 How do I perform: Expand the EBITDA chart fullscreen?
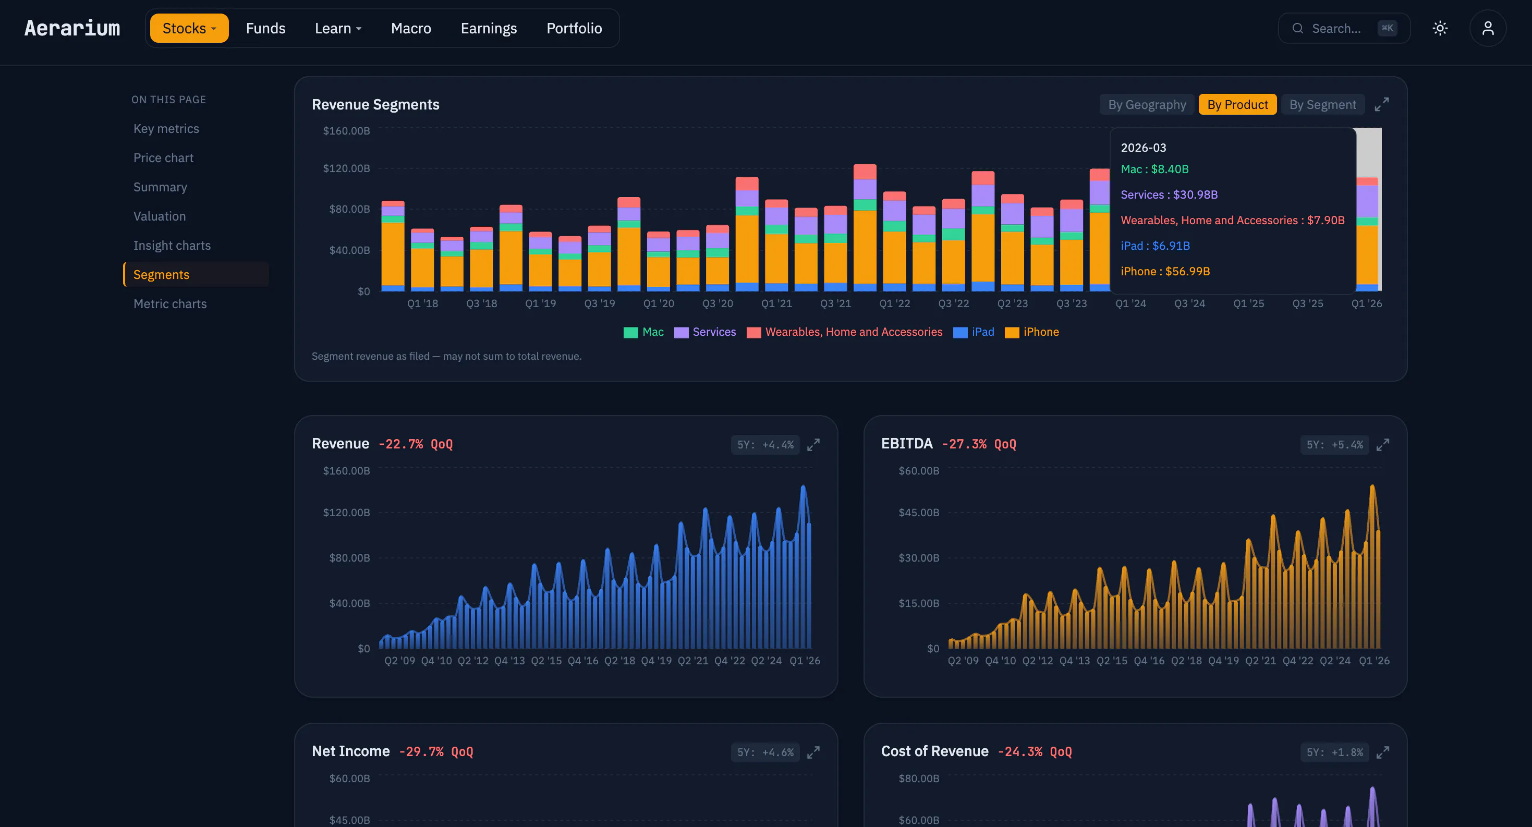1383,445
